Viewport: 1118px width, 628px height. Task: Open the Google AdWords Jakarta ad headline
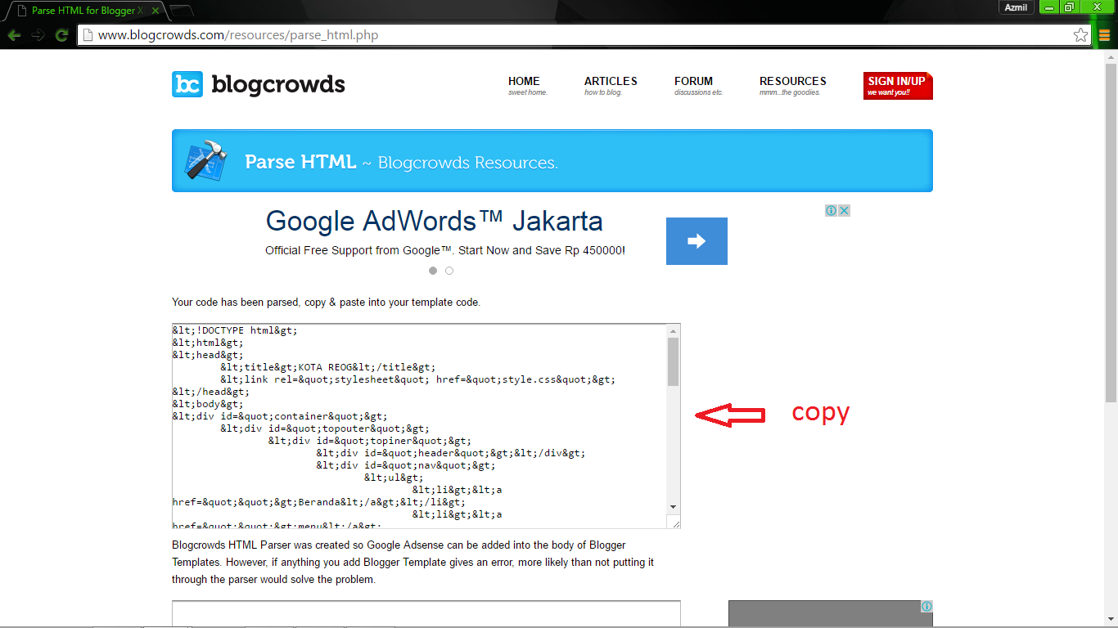(x=434, y=221)
